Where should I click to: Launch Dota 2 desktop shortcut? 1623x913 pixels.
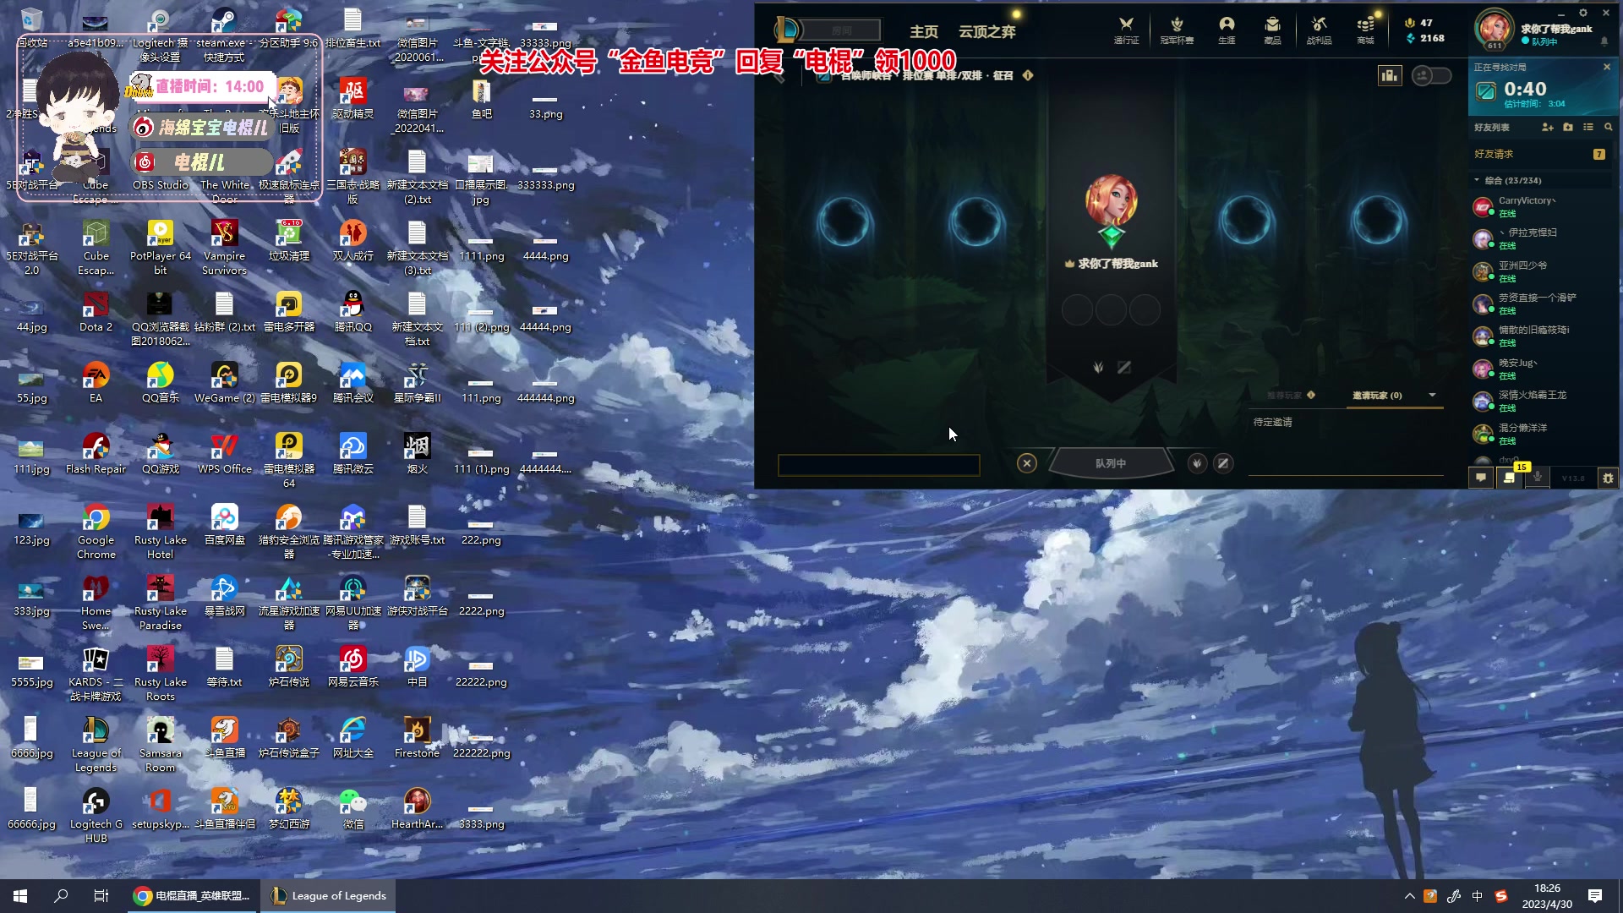[96, 312]
